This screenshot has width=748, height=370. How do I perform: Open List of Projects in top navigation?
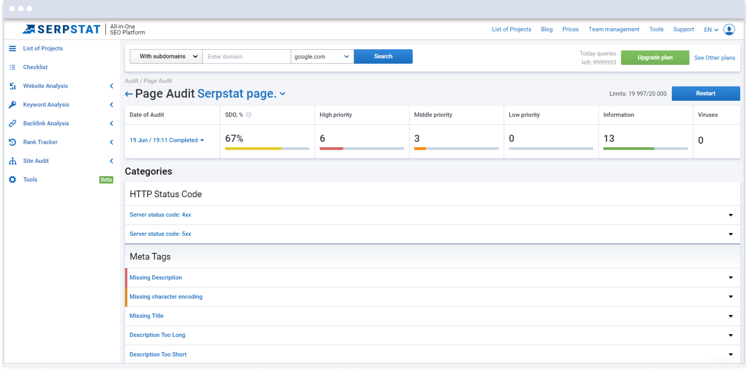(x=511, y=30)
